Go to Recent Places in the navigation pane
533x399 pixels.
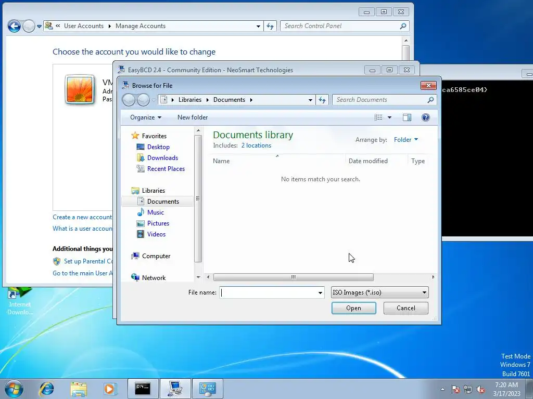[166, 169]
